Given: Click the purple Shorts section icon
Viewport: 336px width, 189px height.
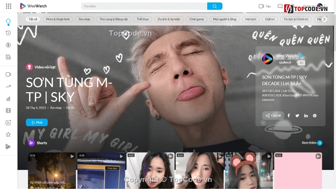Looking at the screenshot, I should point(31,143).
